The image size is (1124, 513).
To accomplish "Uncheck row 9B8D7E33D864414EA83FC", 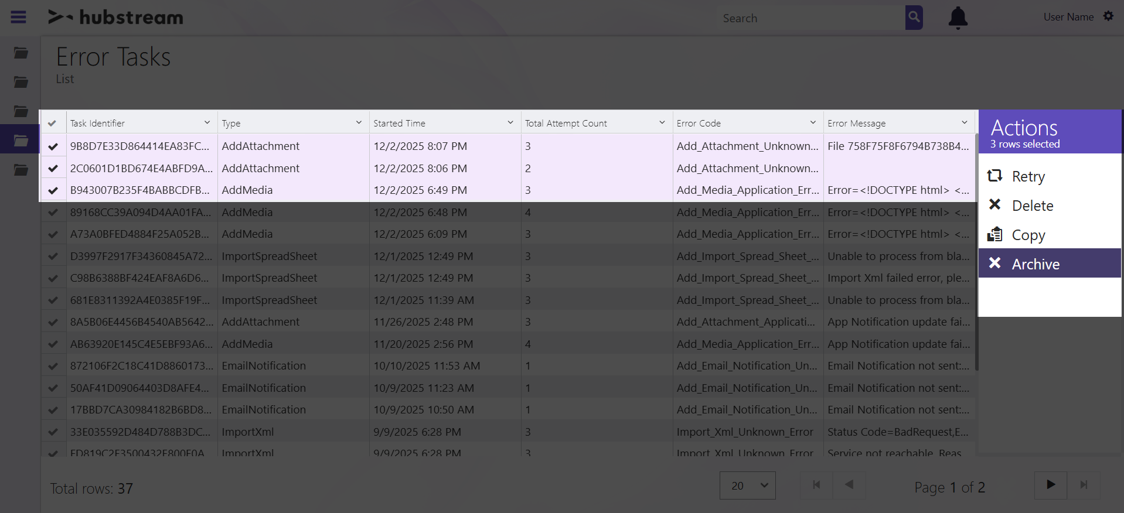I will [53, 146].
